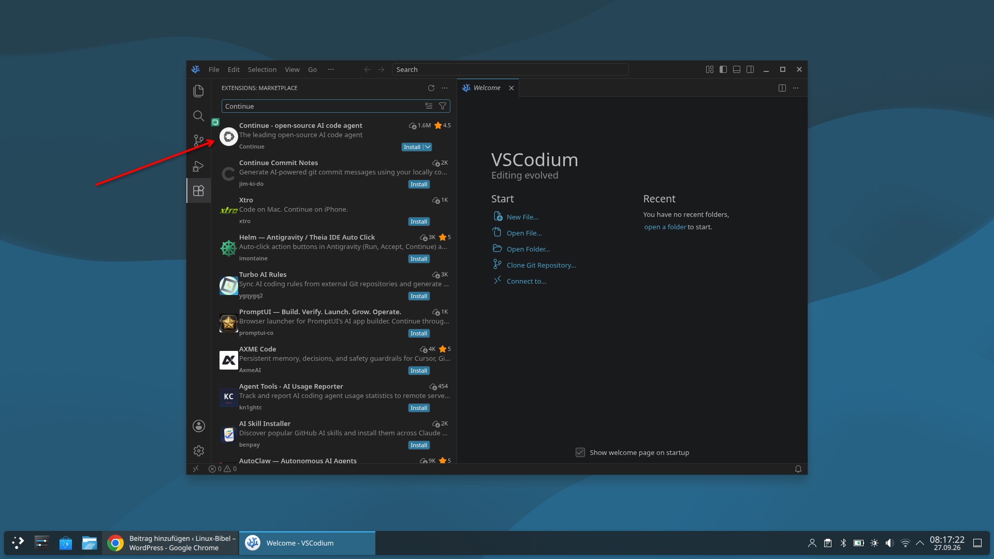Screen dimensions: 994x559
Task: Select the Welcome tab
Action: pyautogui.click(x=487, y=88)
